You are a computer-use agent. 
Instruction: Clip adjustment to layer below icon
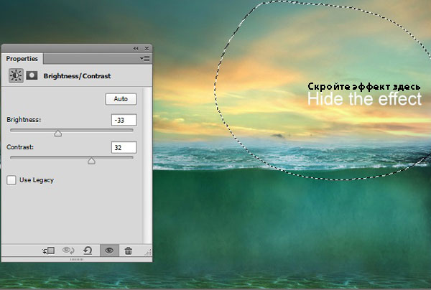click(x=49, y=251)
